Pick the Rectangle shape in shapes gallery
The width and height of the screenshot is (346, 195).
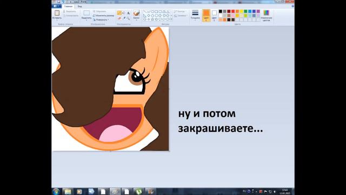156,12
